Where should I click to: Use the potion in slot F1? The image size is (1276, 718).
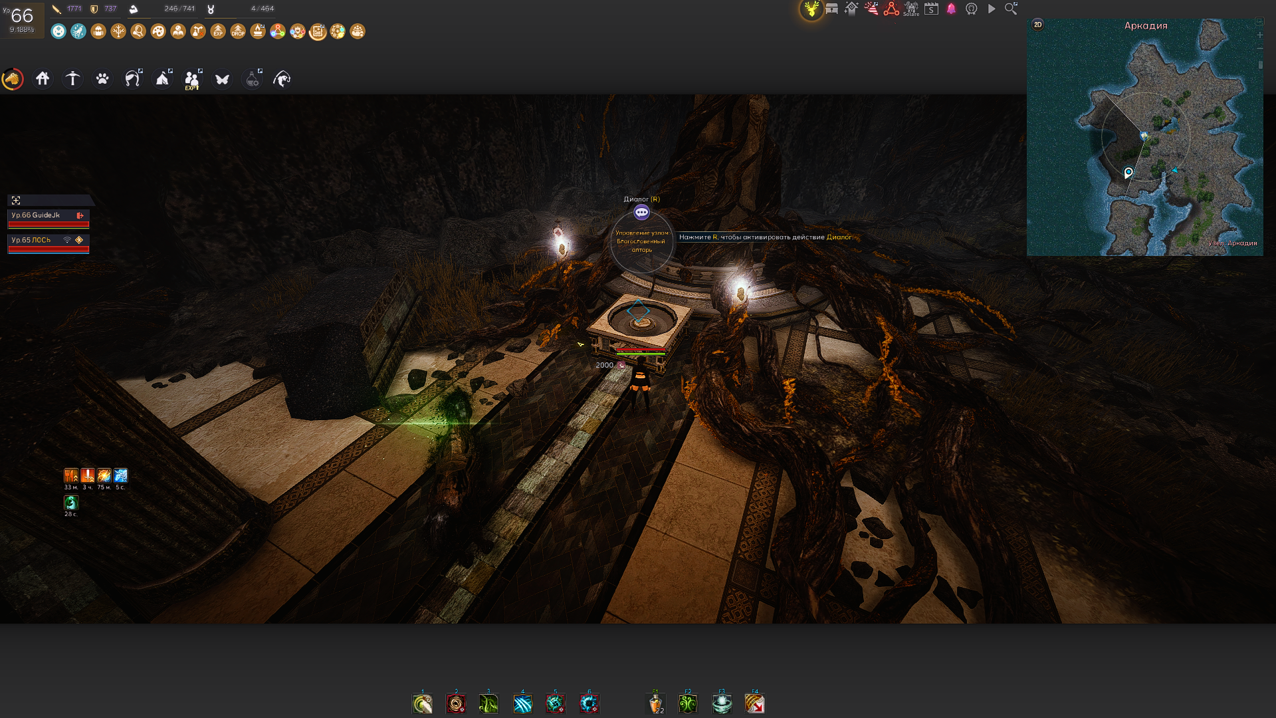tap(655, 703)
